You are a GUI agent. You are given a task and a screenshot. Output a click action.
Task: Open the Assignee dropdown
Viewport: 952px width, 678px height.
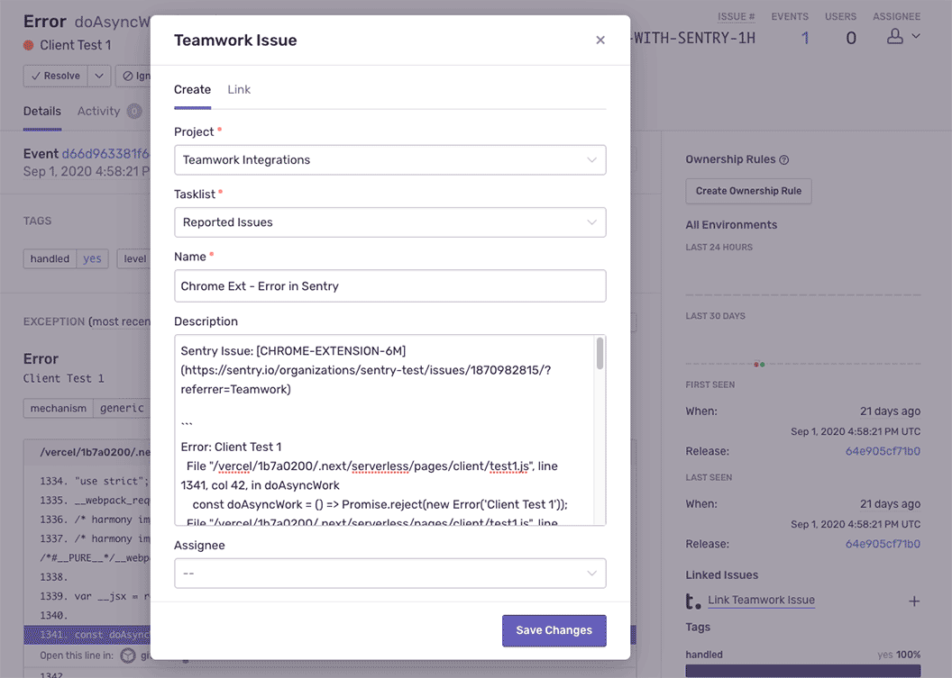(389, 573)
